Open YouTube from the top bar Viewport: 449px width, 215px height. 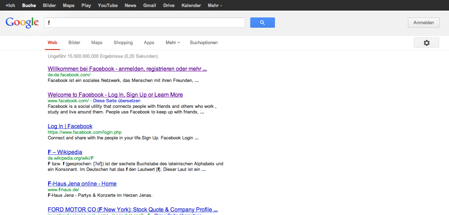pyautogui.click(x=107, y=5)
